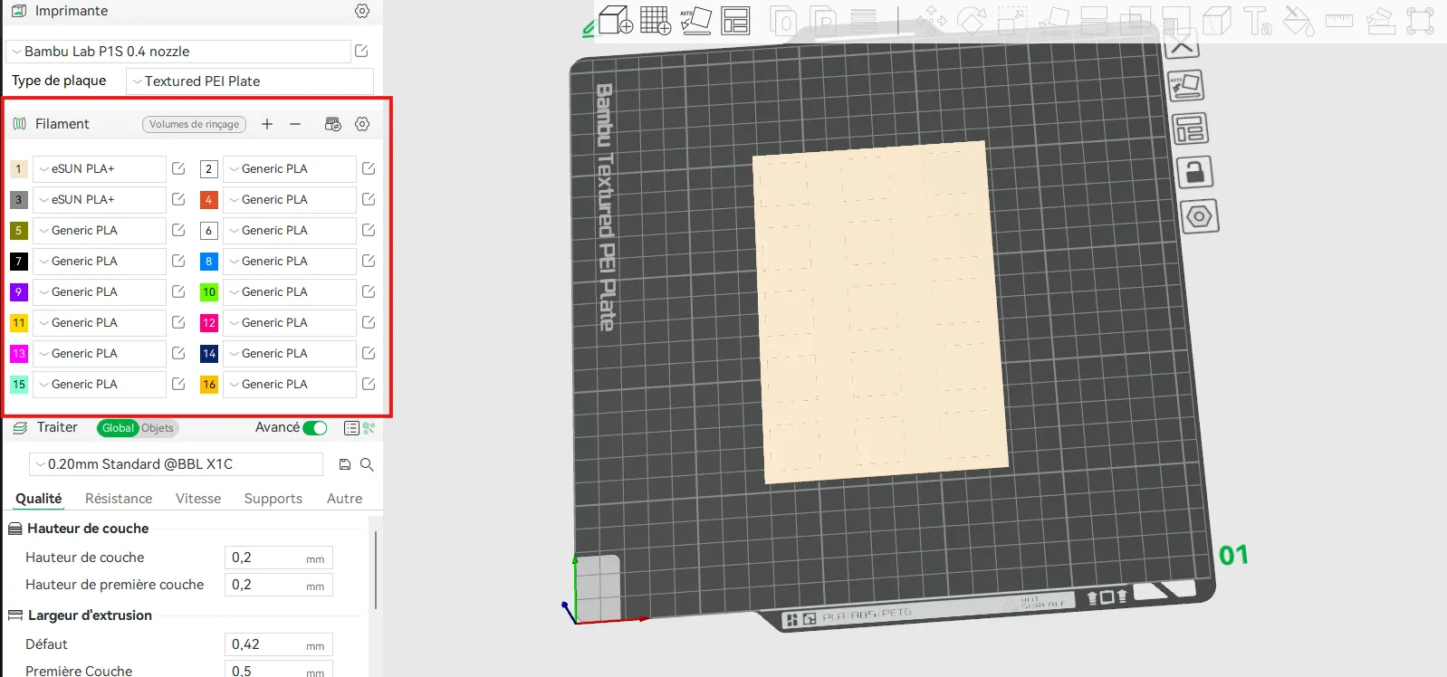Auto orient all objects from the toolbar
This screenshot has width=1447, height=677.
pos(695,20)
